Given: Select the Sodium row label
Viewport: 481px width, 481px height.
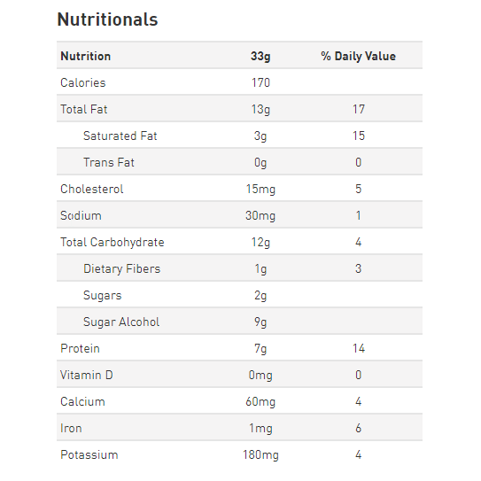Looking at the screenshot, I should click(x=81, y=215).
